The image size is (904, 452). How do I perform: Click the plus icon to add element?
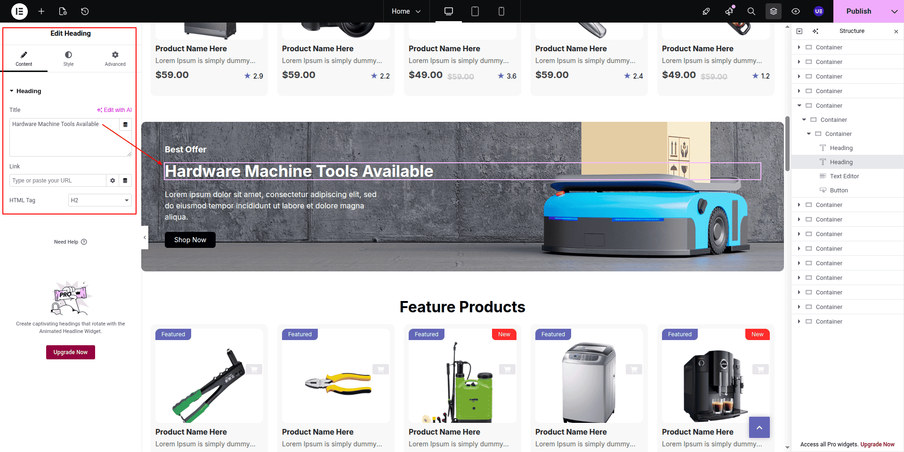tap(41, 11)
